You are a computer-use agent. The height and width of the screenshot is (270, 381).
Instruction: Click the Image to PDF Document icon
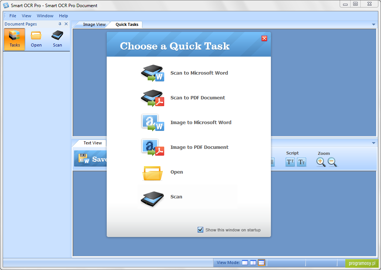[x=153, y=147]
